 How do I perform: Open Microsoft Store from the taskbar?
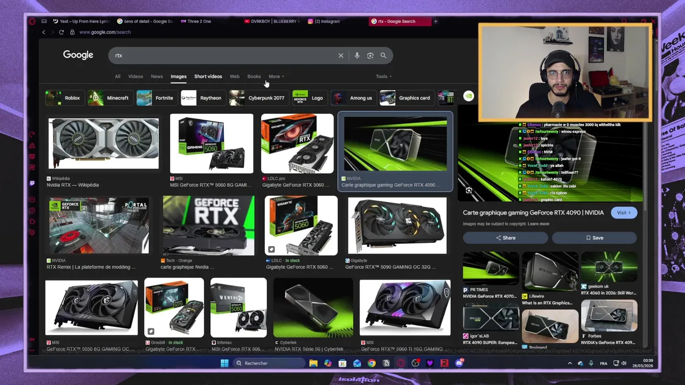point(342,364)
